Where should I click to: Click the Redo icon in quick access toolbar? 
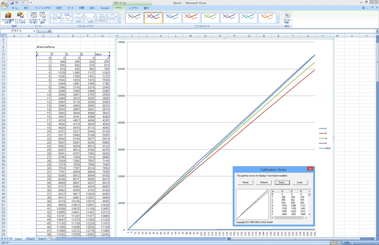pyautogui.click(x=23, y=3)
